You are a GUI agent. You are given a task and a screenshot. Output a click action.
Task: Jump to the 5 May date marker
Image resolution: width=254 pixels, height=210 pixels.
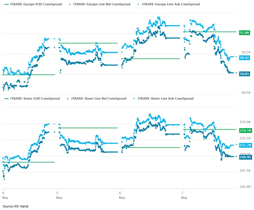tap(59, 191)
